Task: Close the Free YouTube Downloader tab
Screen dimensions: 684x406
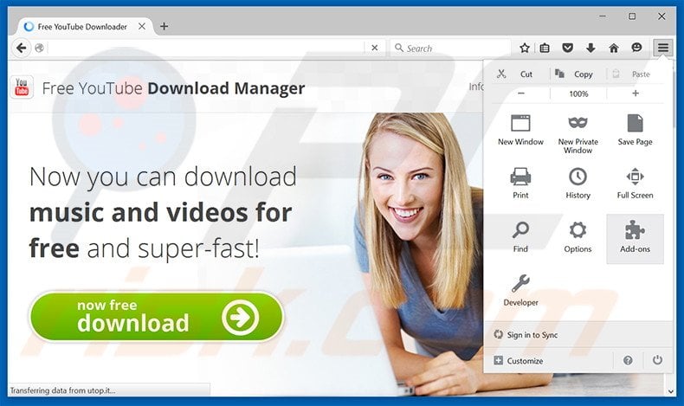Action: pos(142,27)
